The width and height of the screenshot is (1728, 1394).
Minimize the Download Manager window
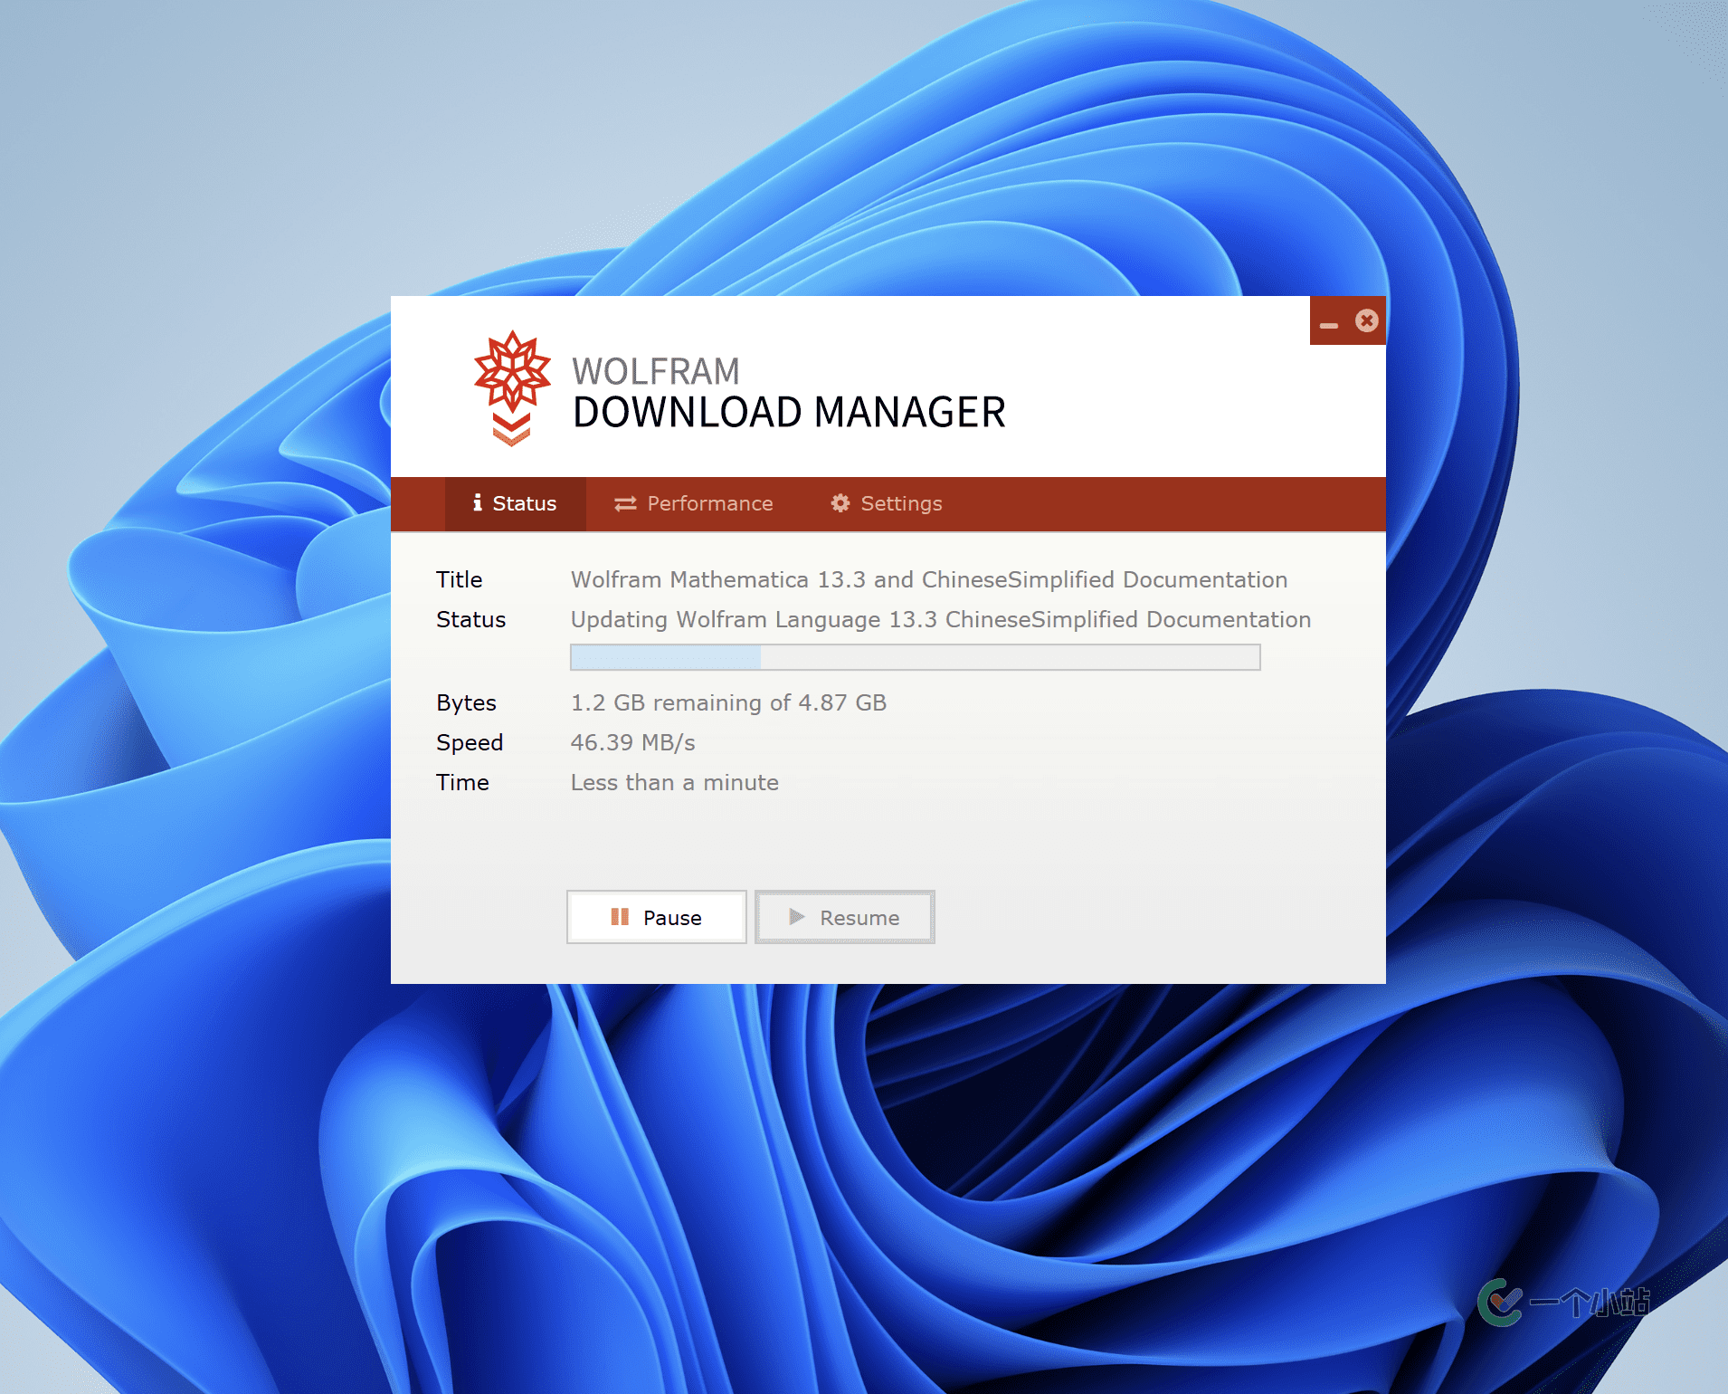coord(1328,323)
